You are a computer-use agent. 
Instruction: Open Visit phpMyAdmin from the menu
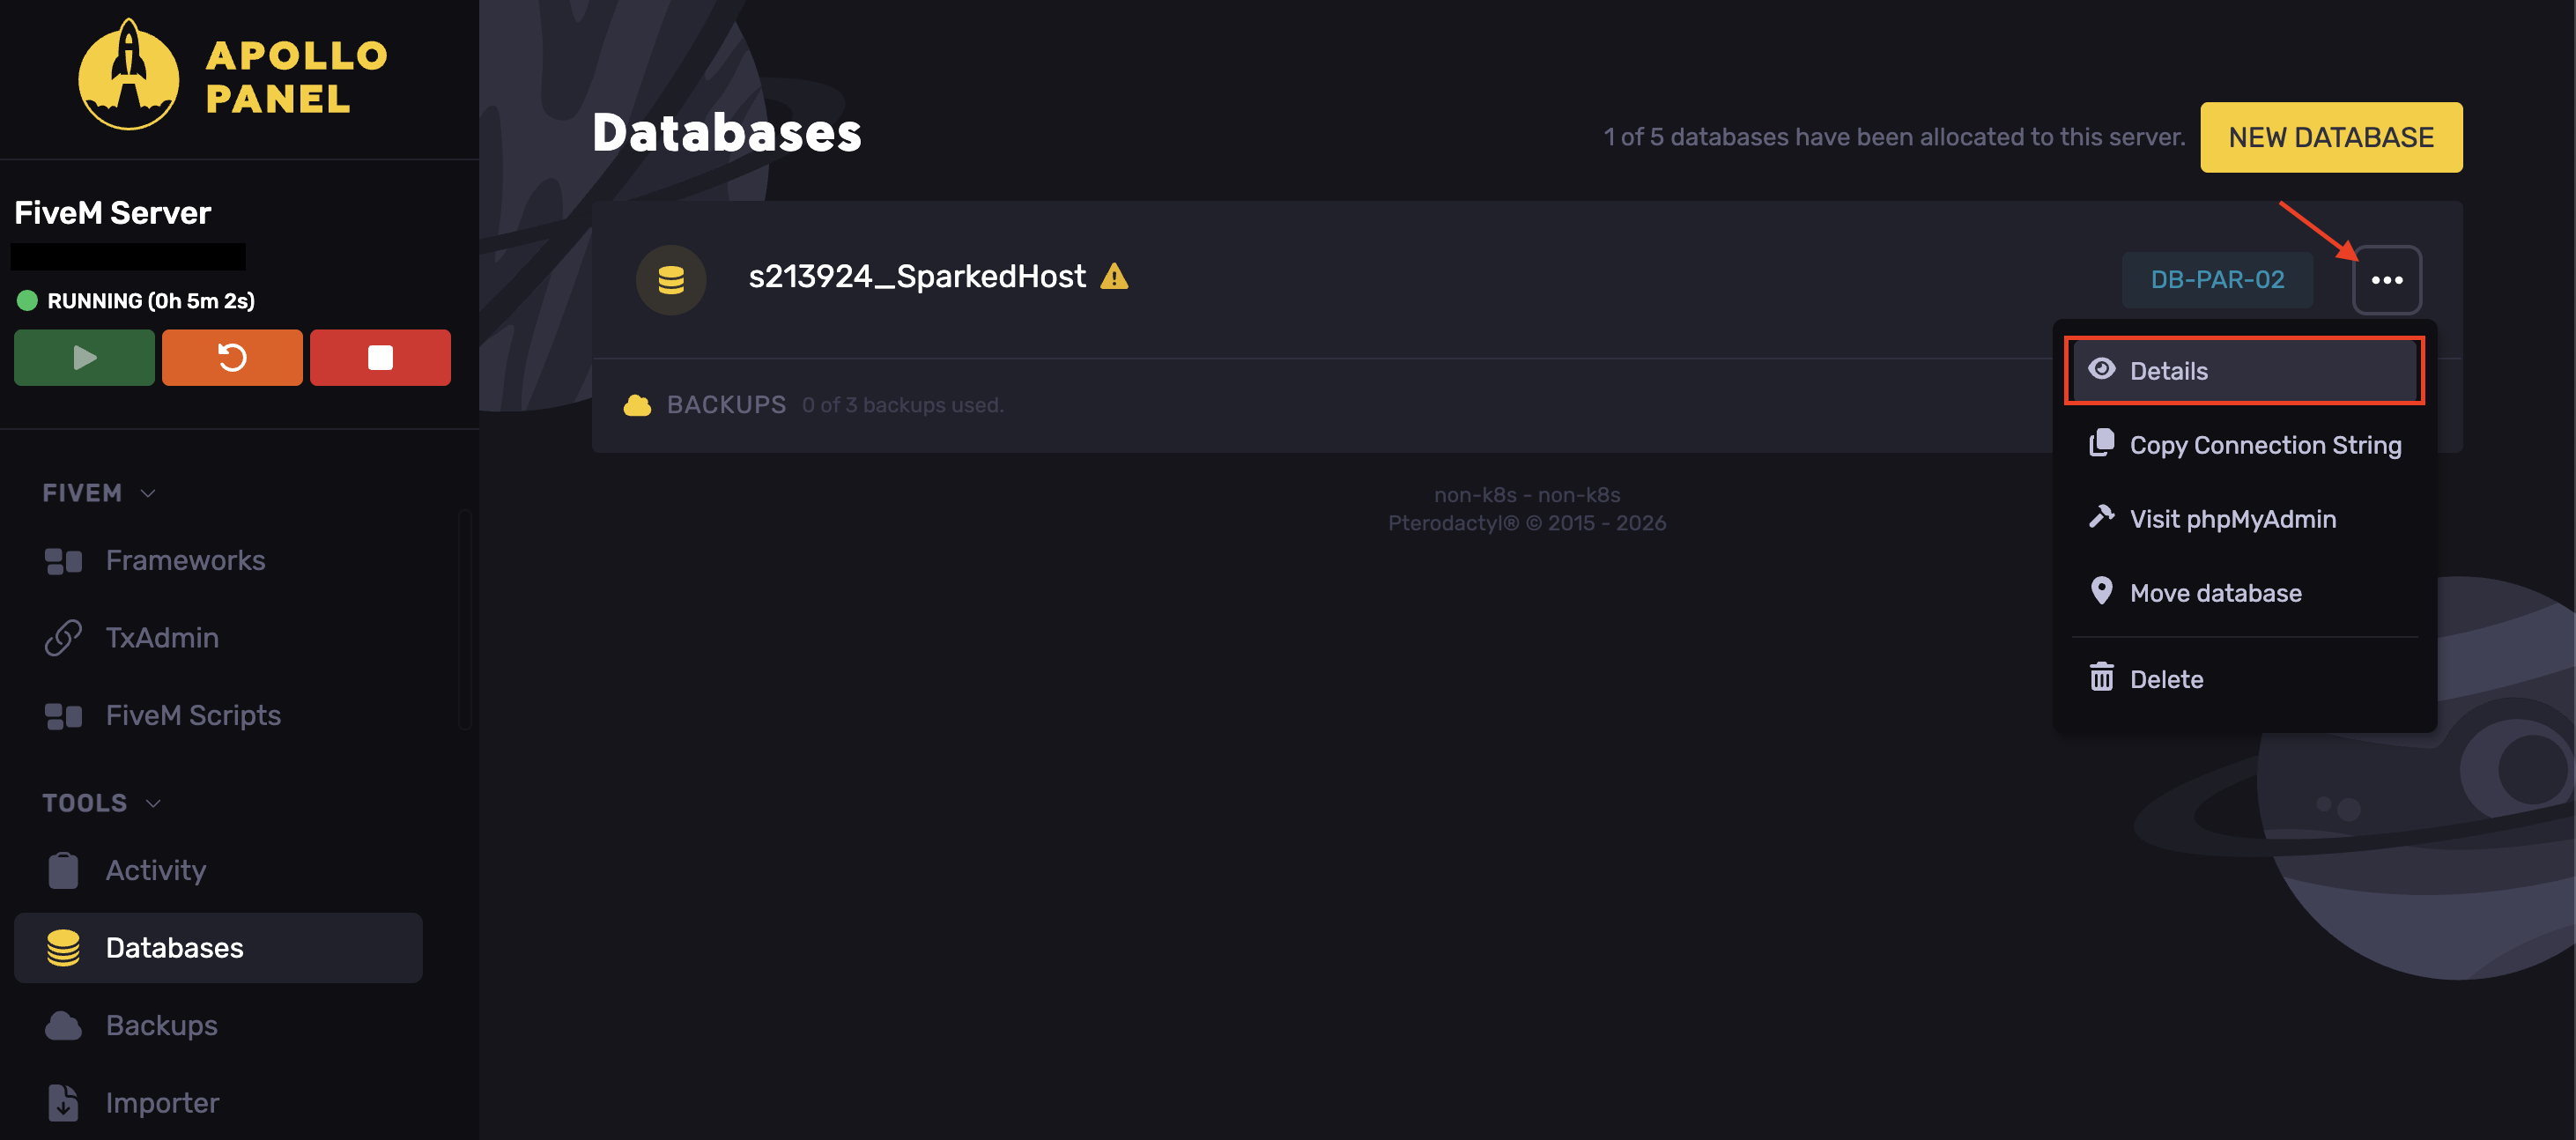pyautogui.click(x=2244, y=519)
